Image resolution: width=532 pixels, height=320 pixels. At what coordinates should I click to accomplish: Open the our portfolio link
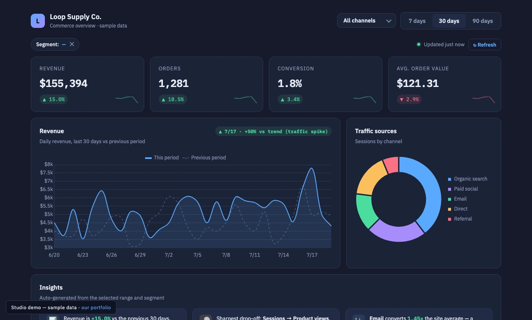click(x=96, y=308)
